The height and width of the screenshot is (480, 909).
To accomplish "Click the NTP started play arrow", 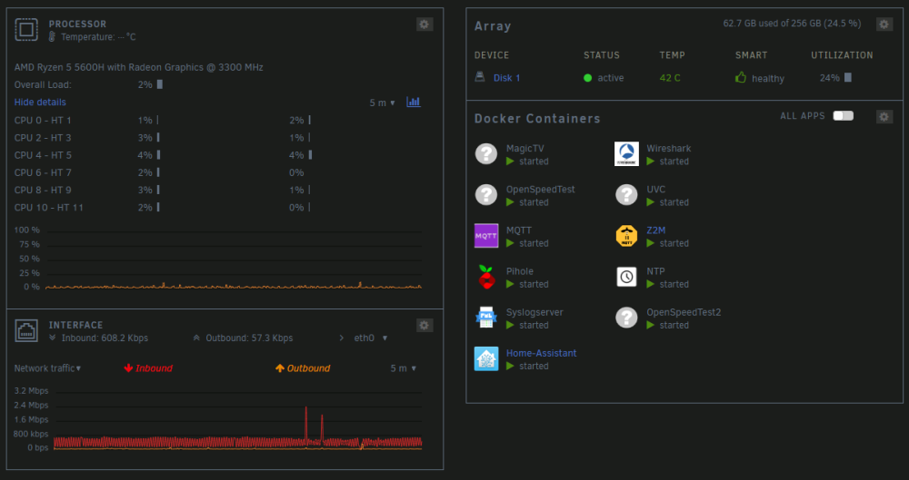I will [x=651, y=284].
